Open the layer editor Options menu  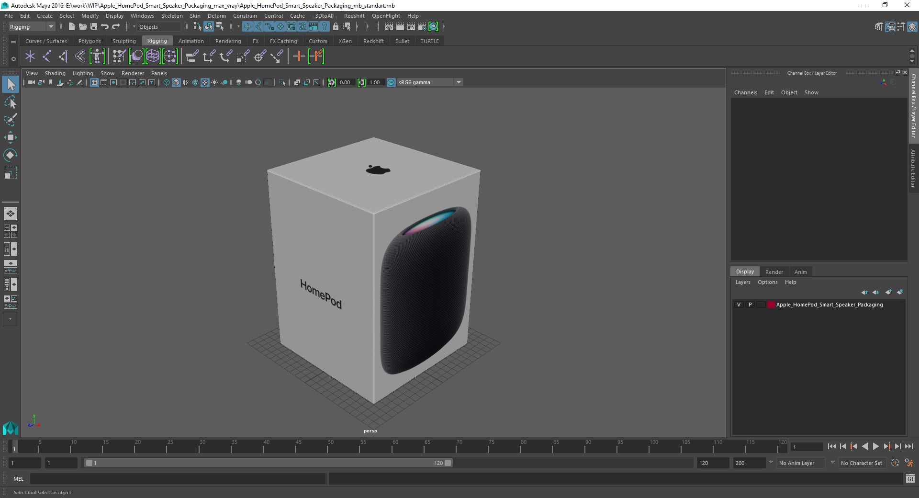pos(767,282)
